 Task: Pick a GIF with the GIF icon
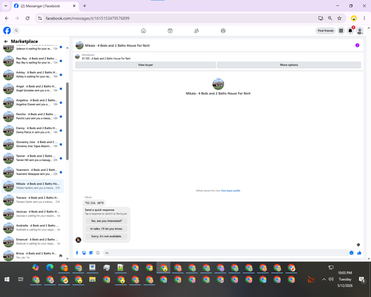pos(98,252)
